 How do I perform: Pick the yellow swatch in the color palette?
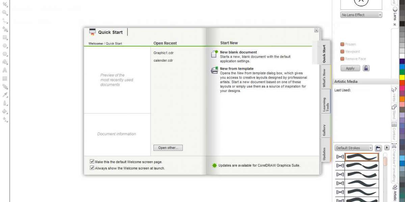[x=402, y=77]
